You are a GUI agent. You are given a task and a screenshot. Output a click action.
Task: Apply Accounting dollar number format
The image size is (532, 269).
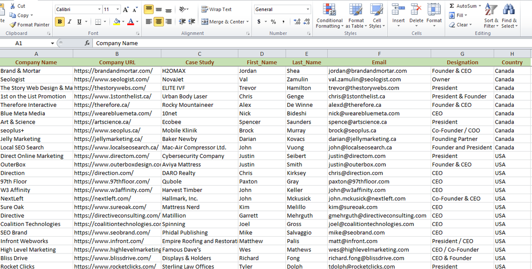[x=258, y=22]
